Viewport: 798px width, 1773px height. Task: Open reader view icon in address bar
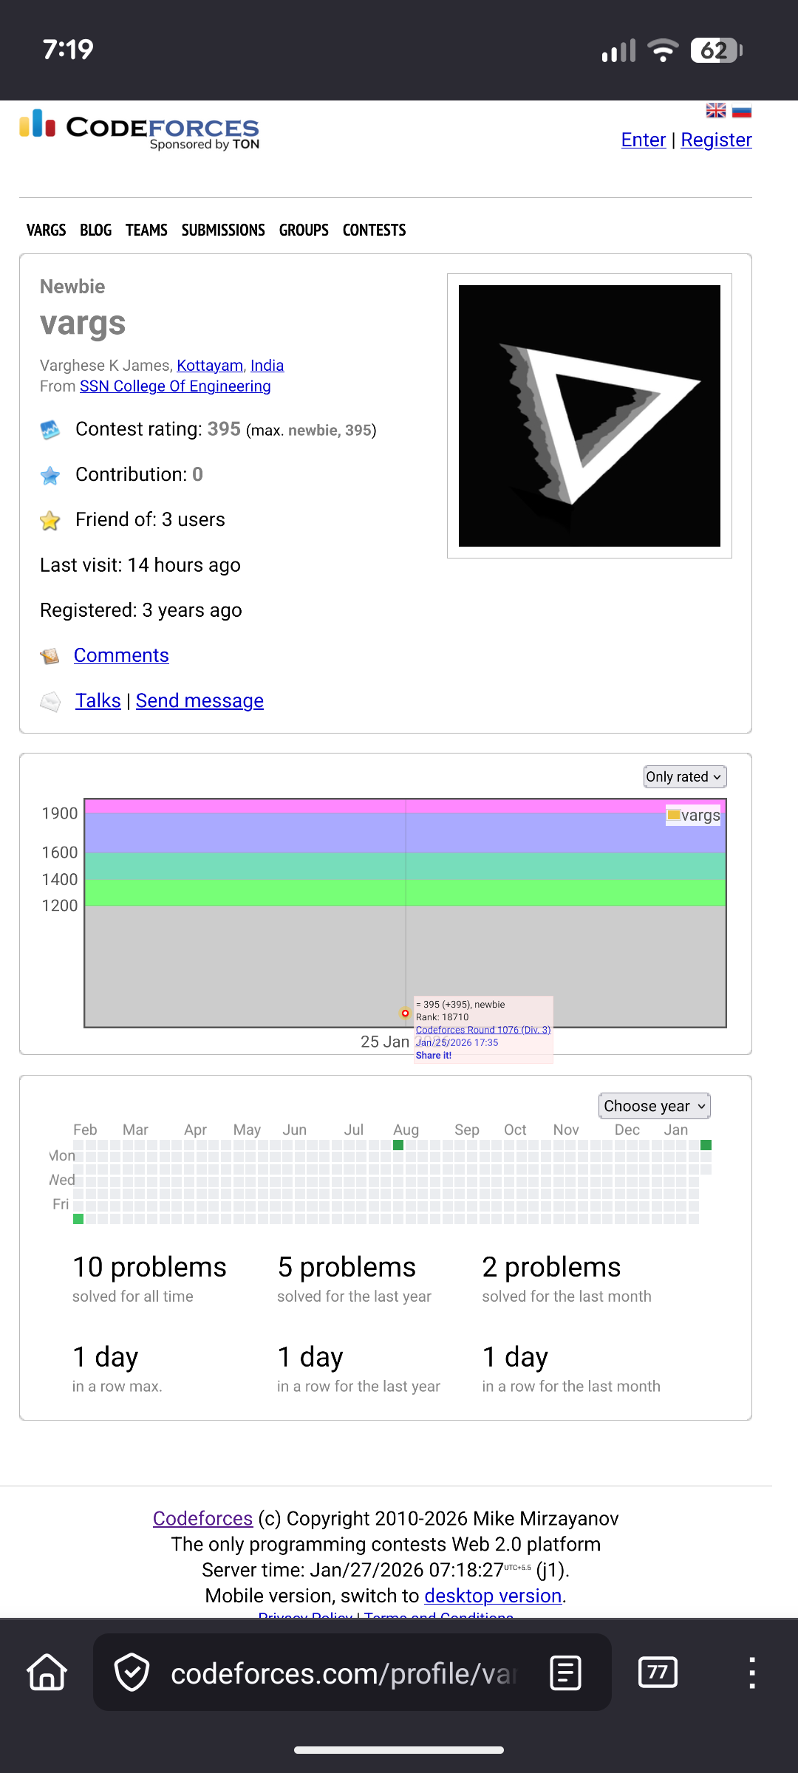565,1673
